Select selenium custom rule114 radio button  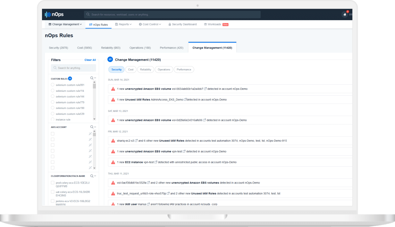point(53,91)
